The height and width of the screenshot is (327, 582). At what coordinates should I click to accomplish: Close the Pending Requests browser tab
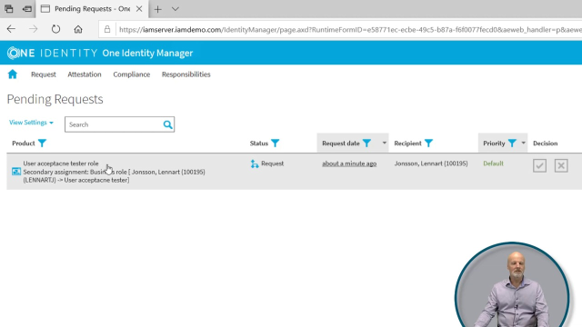(x=139, y=8)
